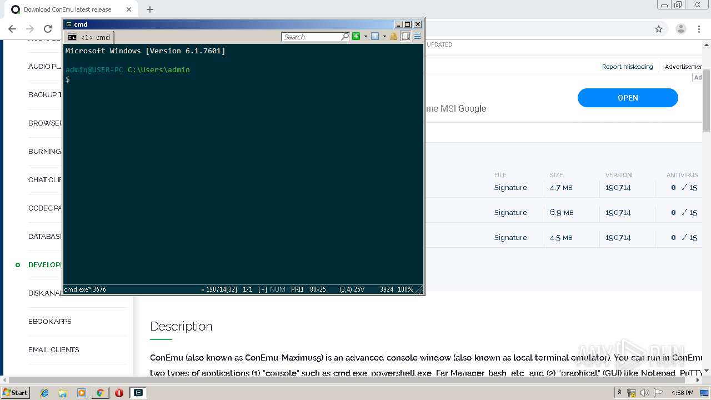This screenshot has width=711, height=400.
Task: Open the new console dropdown arrow
Action: (365, 37)
